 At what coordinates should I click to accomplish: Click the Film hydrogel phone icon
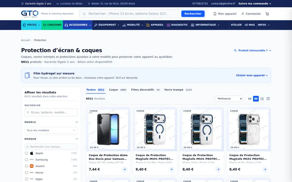(x=27, y=75)
